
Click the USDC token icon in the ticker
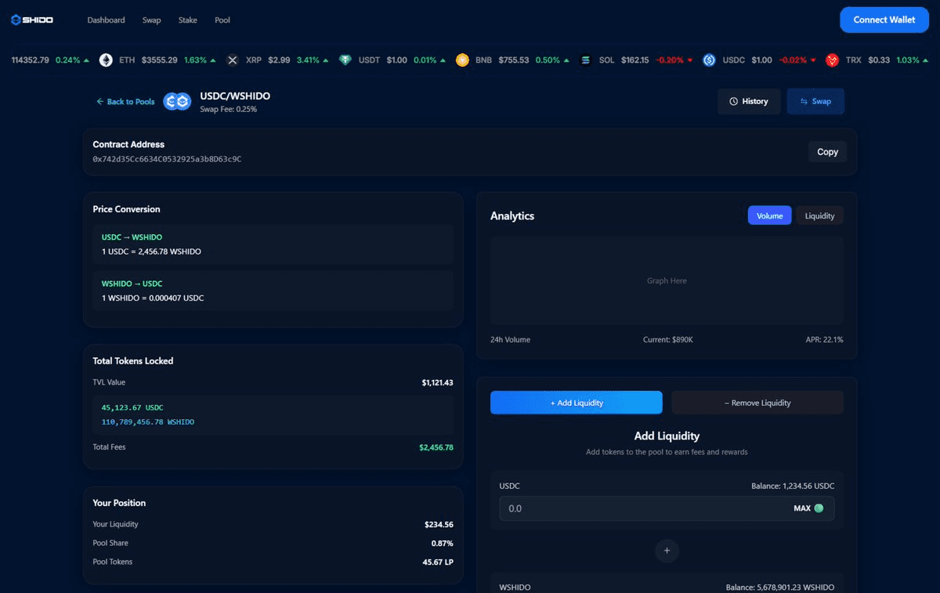click(709, 59)
